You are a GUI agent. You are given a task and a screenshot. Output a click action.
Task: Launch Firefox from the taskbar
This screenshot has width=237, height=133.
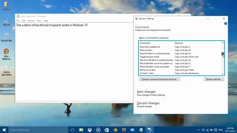coord(124,130)
